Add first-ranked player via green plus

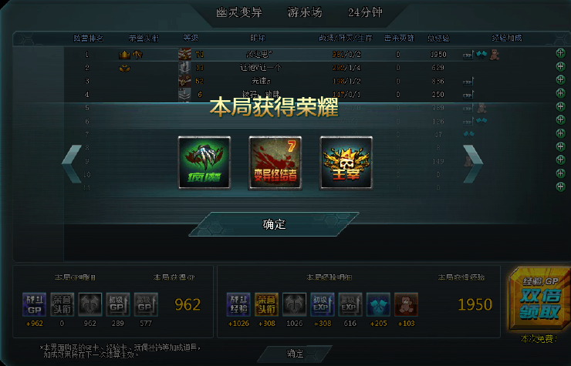pos(561,53)
